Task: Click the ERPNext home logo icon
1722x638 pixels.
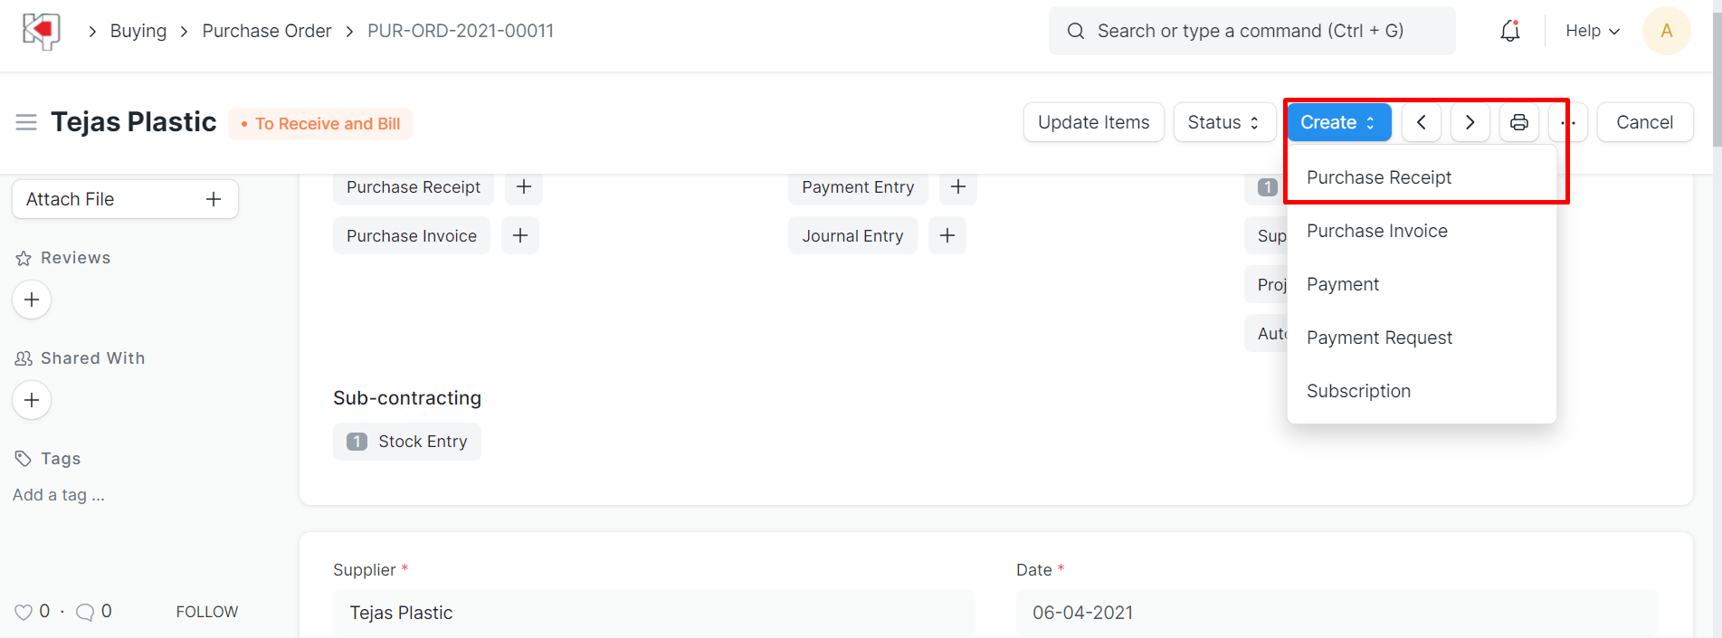Action: [x=41, y=31]
